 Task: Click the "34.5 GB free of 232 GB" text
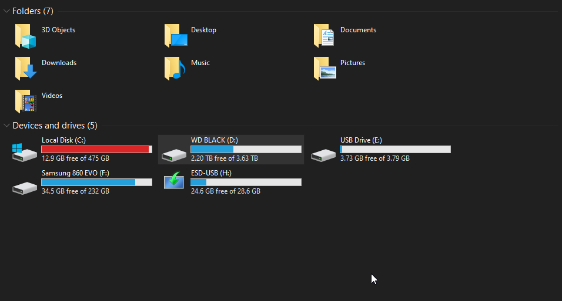75,191
